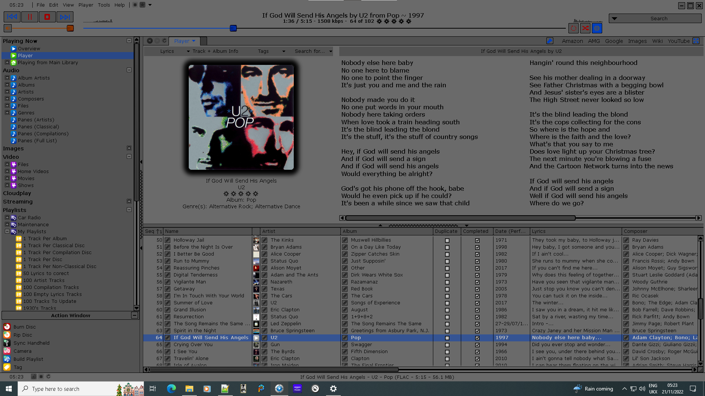The image size is (705, 396).
Task: Stop playback with the red Stop button
Action: (x=47, y=17)
